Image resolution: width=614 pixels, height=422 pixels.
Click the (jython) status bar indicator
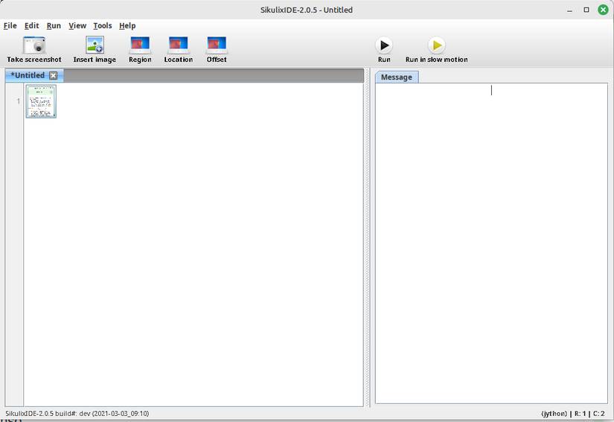[554, 413]
